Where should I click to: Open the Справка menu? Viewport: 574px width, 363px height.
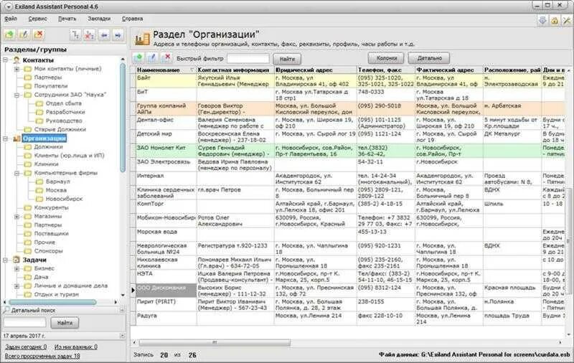click(132, 19)
